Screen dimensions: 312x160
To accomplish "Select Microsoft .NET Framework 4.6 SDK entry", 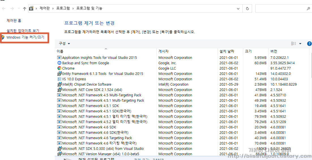I will pyautogui.click(x=89, y=127).
